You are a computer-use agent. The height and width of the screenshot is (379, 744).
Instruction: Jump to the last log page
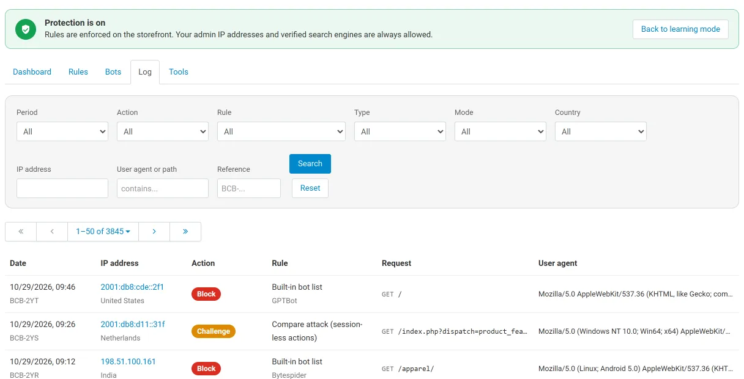[185, 232]
